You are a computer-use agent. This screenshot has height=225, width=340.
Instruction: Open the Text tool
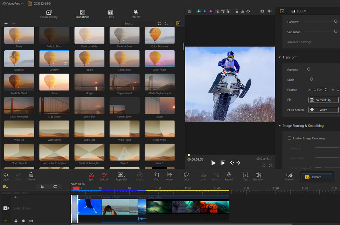[x=245, y=176]
